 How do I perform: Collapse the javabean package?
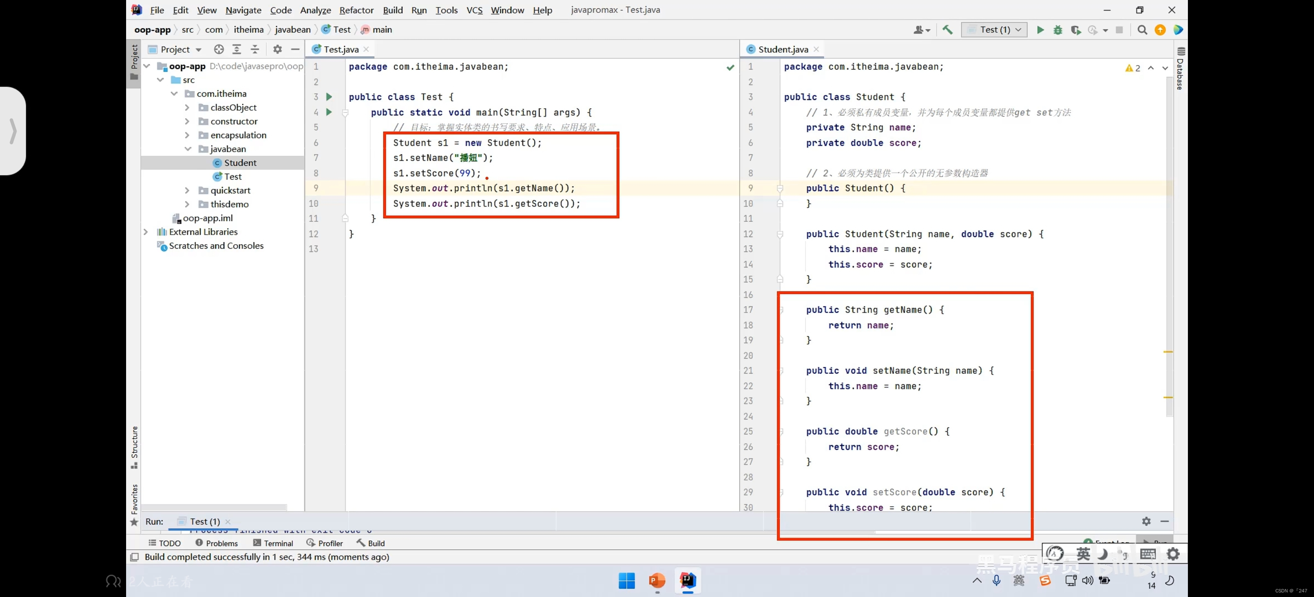click(188, 148)
